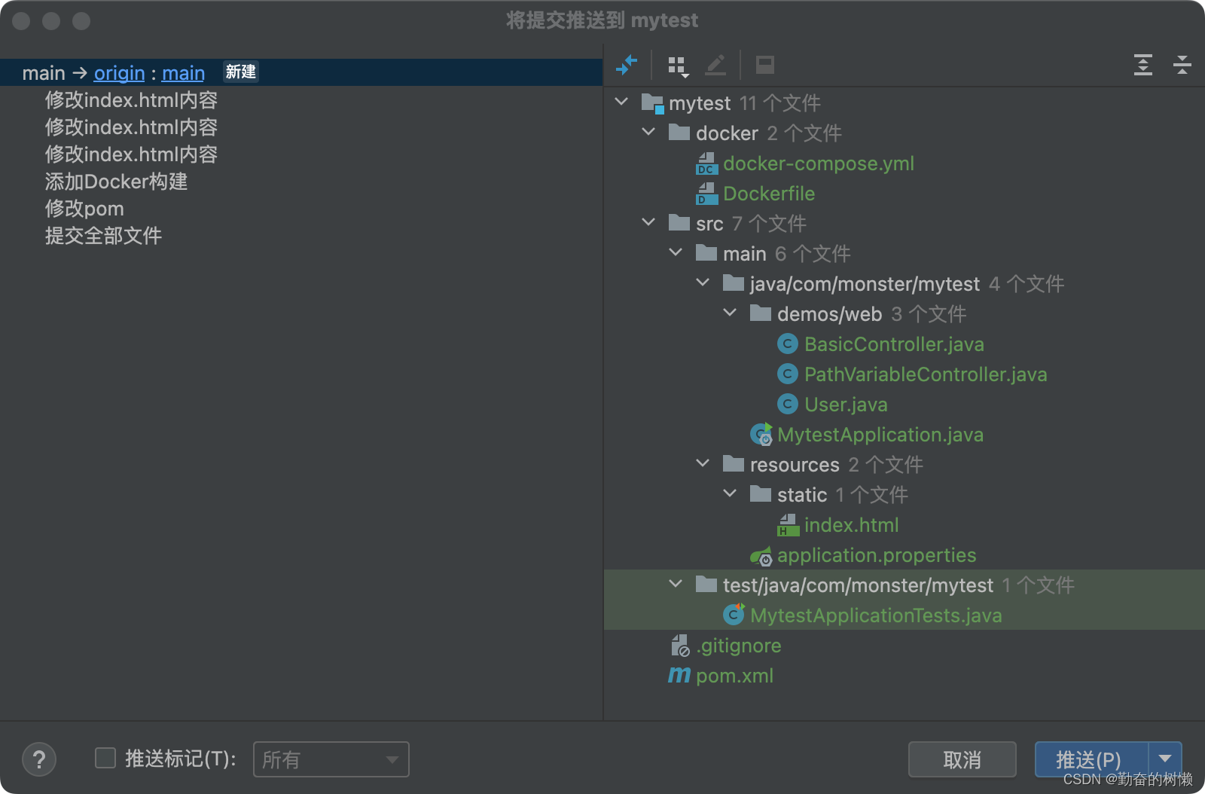Select .gitignore file name
The height and width of the screenshot is (794, 1205).
pos(738,646)
